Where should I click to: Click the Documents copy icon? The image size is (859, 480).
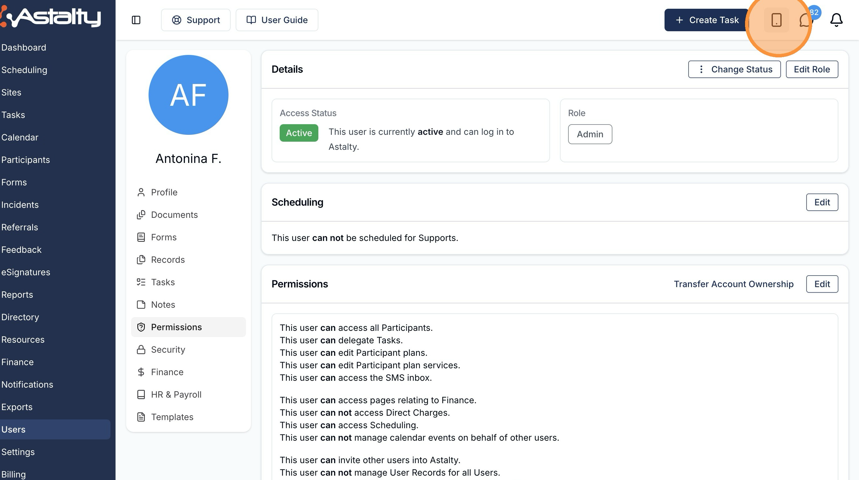141,215
